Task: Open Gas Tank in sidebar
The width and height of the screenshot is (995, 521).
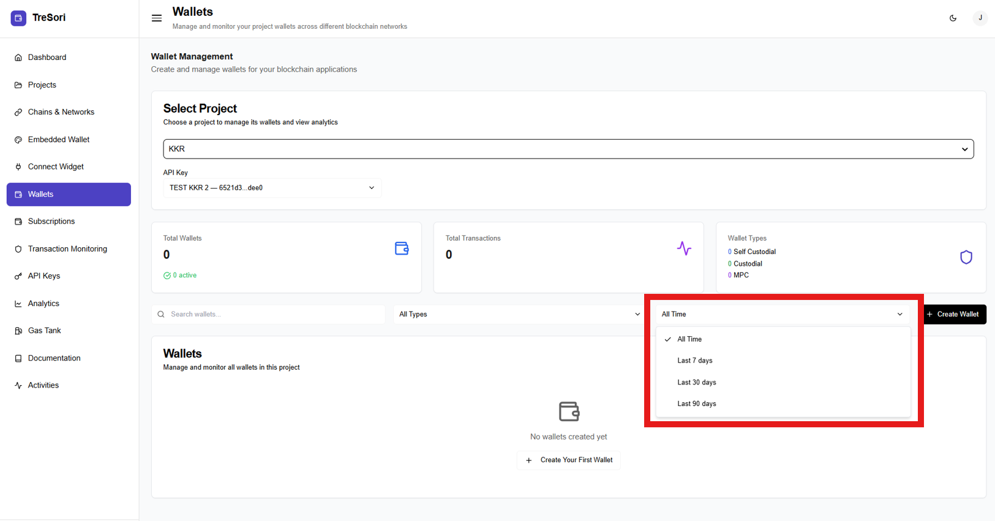Action: [44, 331]
